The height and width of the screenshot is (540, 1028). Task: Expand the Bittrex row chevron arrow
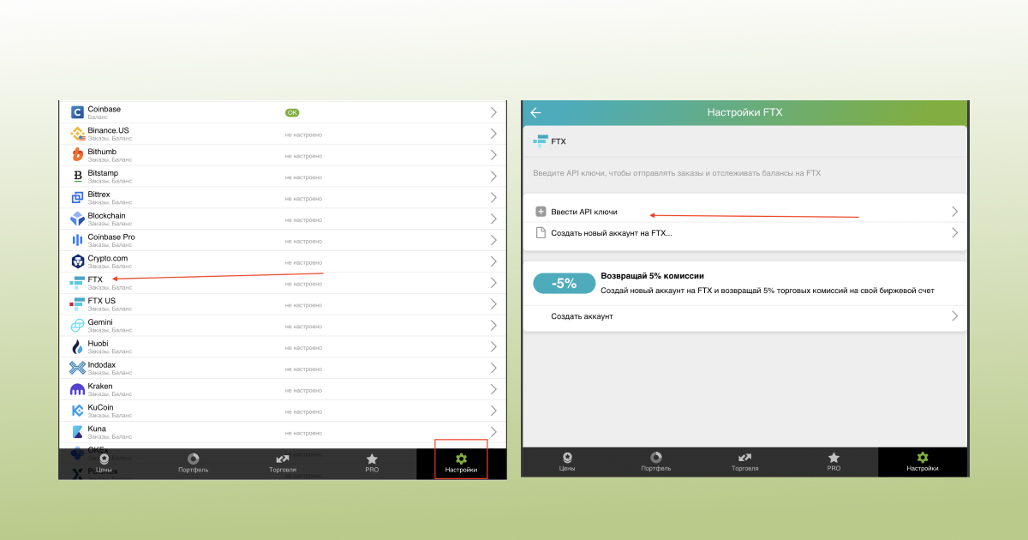493,197
